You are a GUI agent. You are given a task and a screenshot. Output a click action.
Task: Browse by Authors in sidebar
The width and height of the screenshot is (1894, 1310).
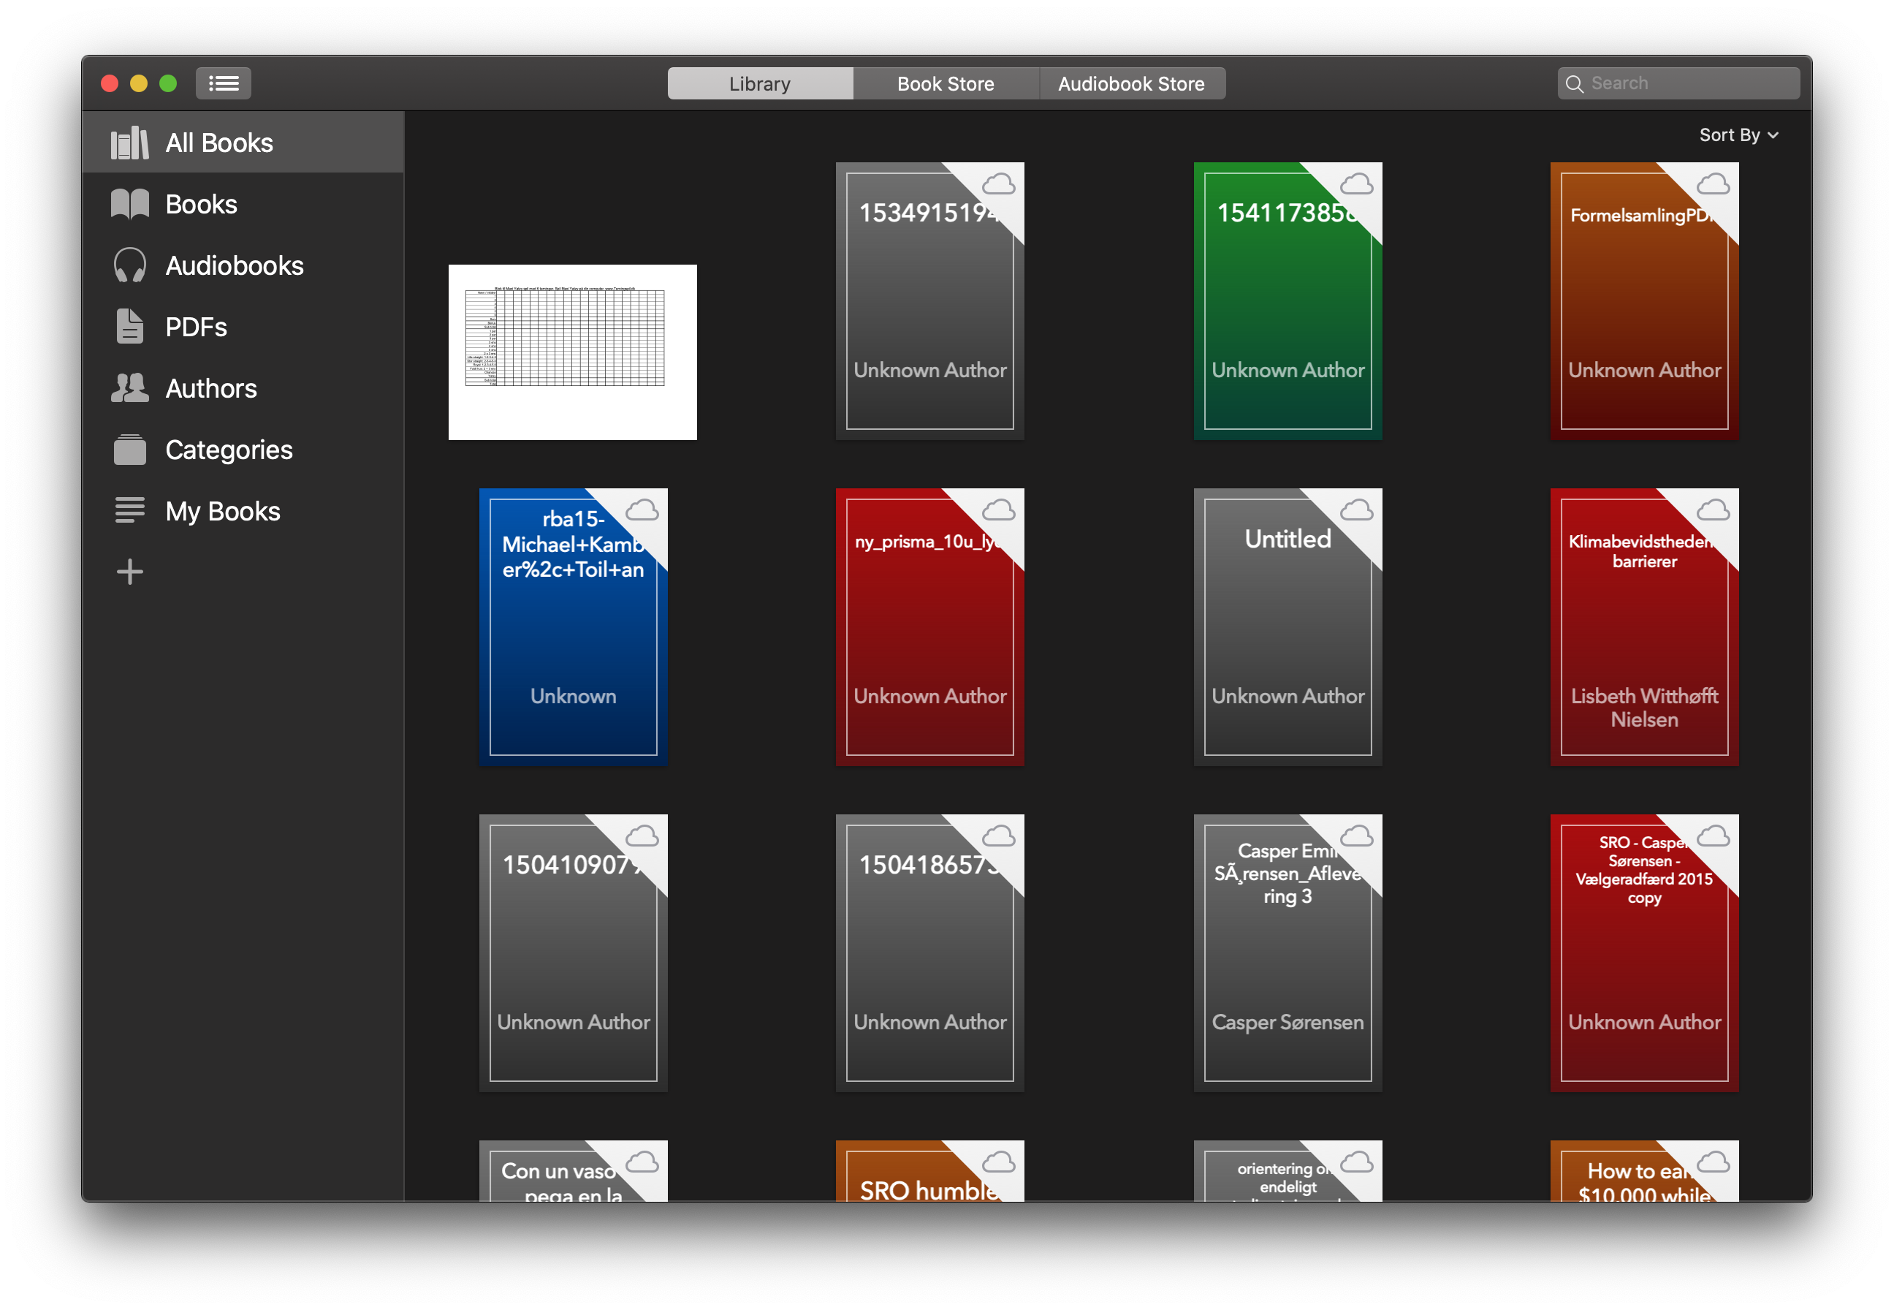(243, 388)
